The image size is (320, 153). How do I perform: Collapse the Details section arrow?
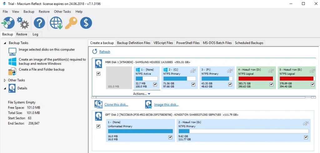click(x=5, y=88)
